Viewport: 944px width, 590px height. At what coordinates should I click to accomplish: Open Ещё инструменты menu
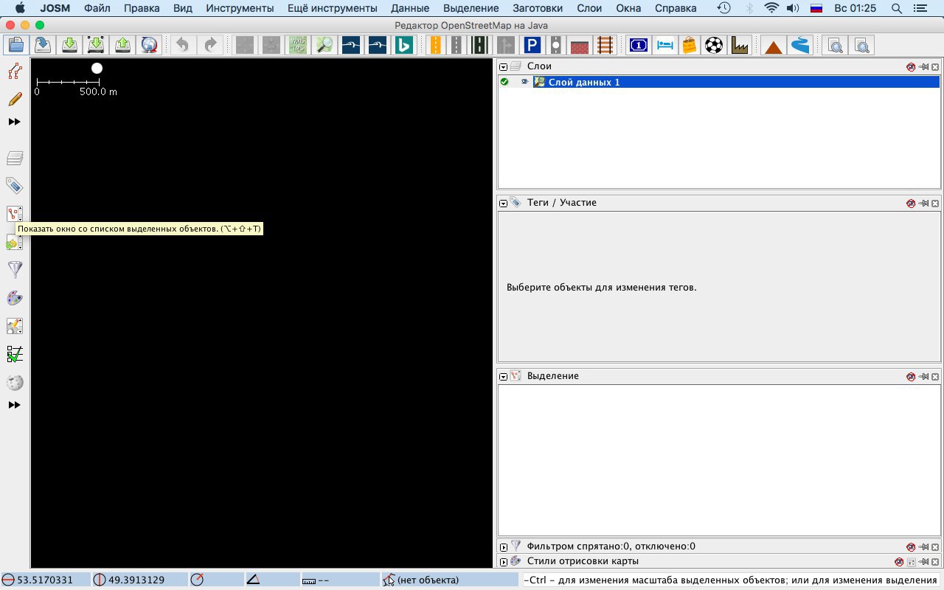pyautogui.click(x=333, y=8)
